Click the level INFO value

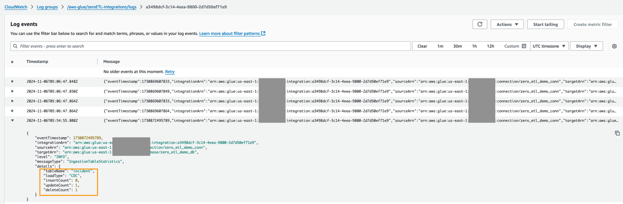coord(60,157)
